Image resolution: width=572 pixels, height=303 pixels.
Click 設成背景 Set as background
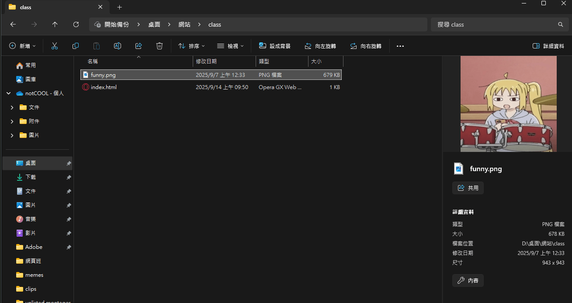click(275, 46)
